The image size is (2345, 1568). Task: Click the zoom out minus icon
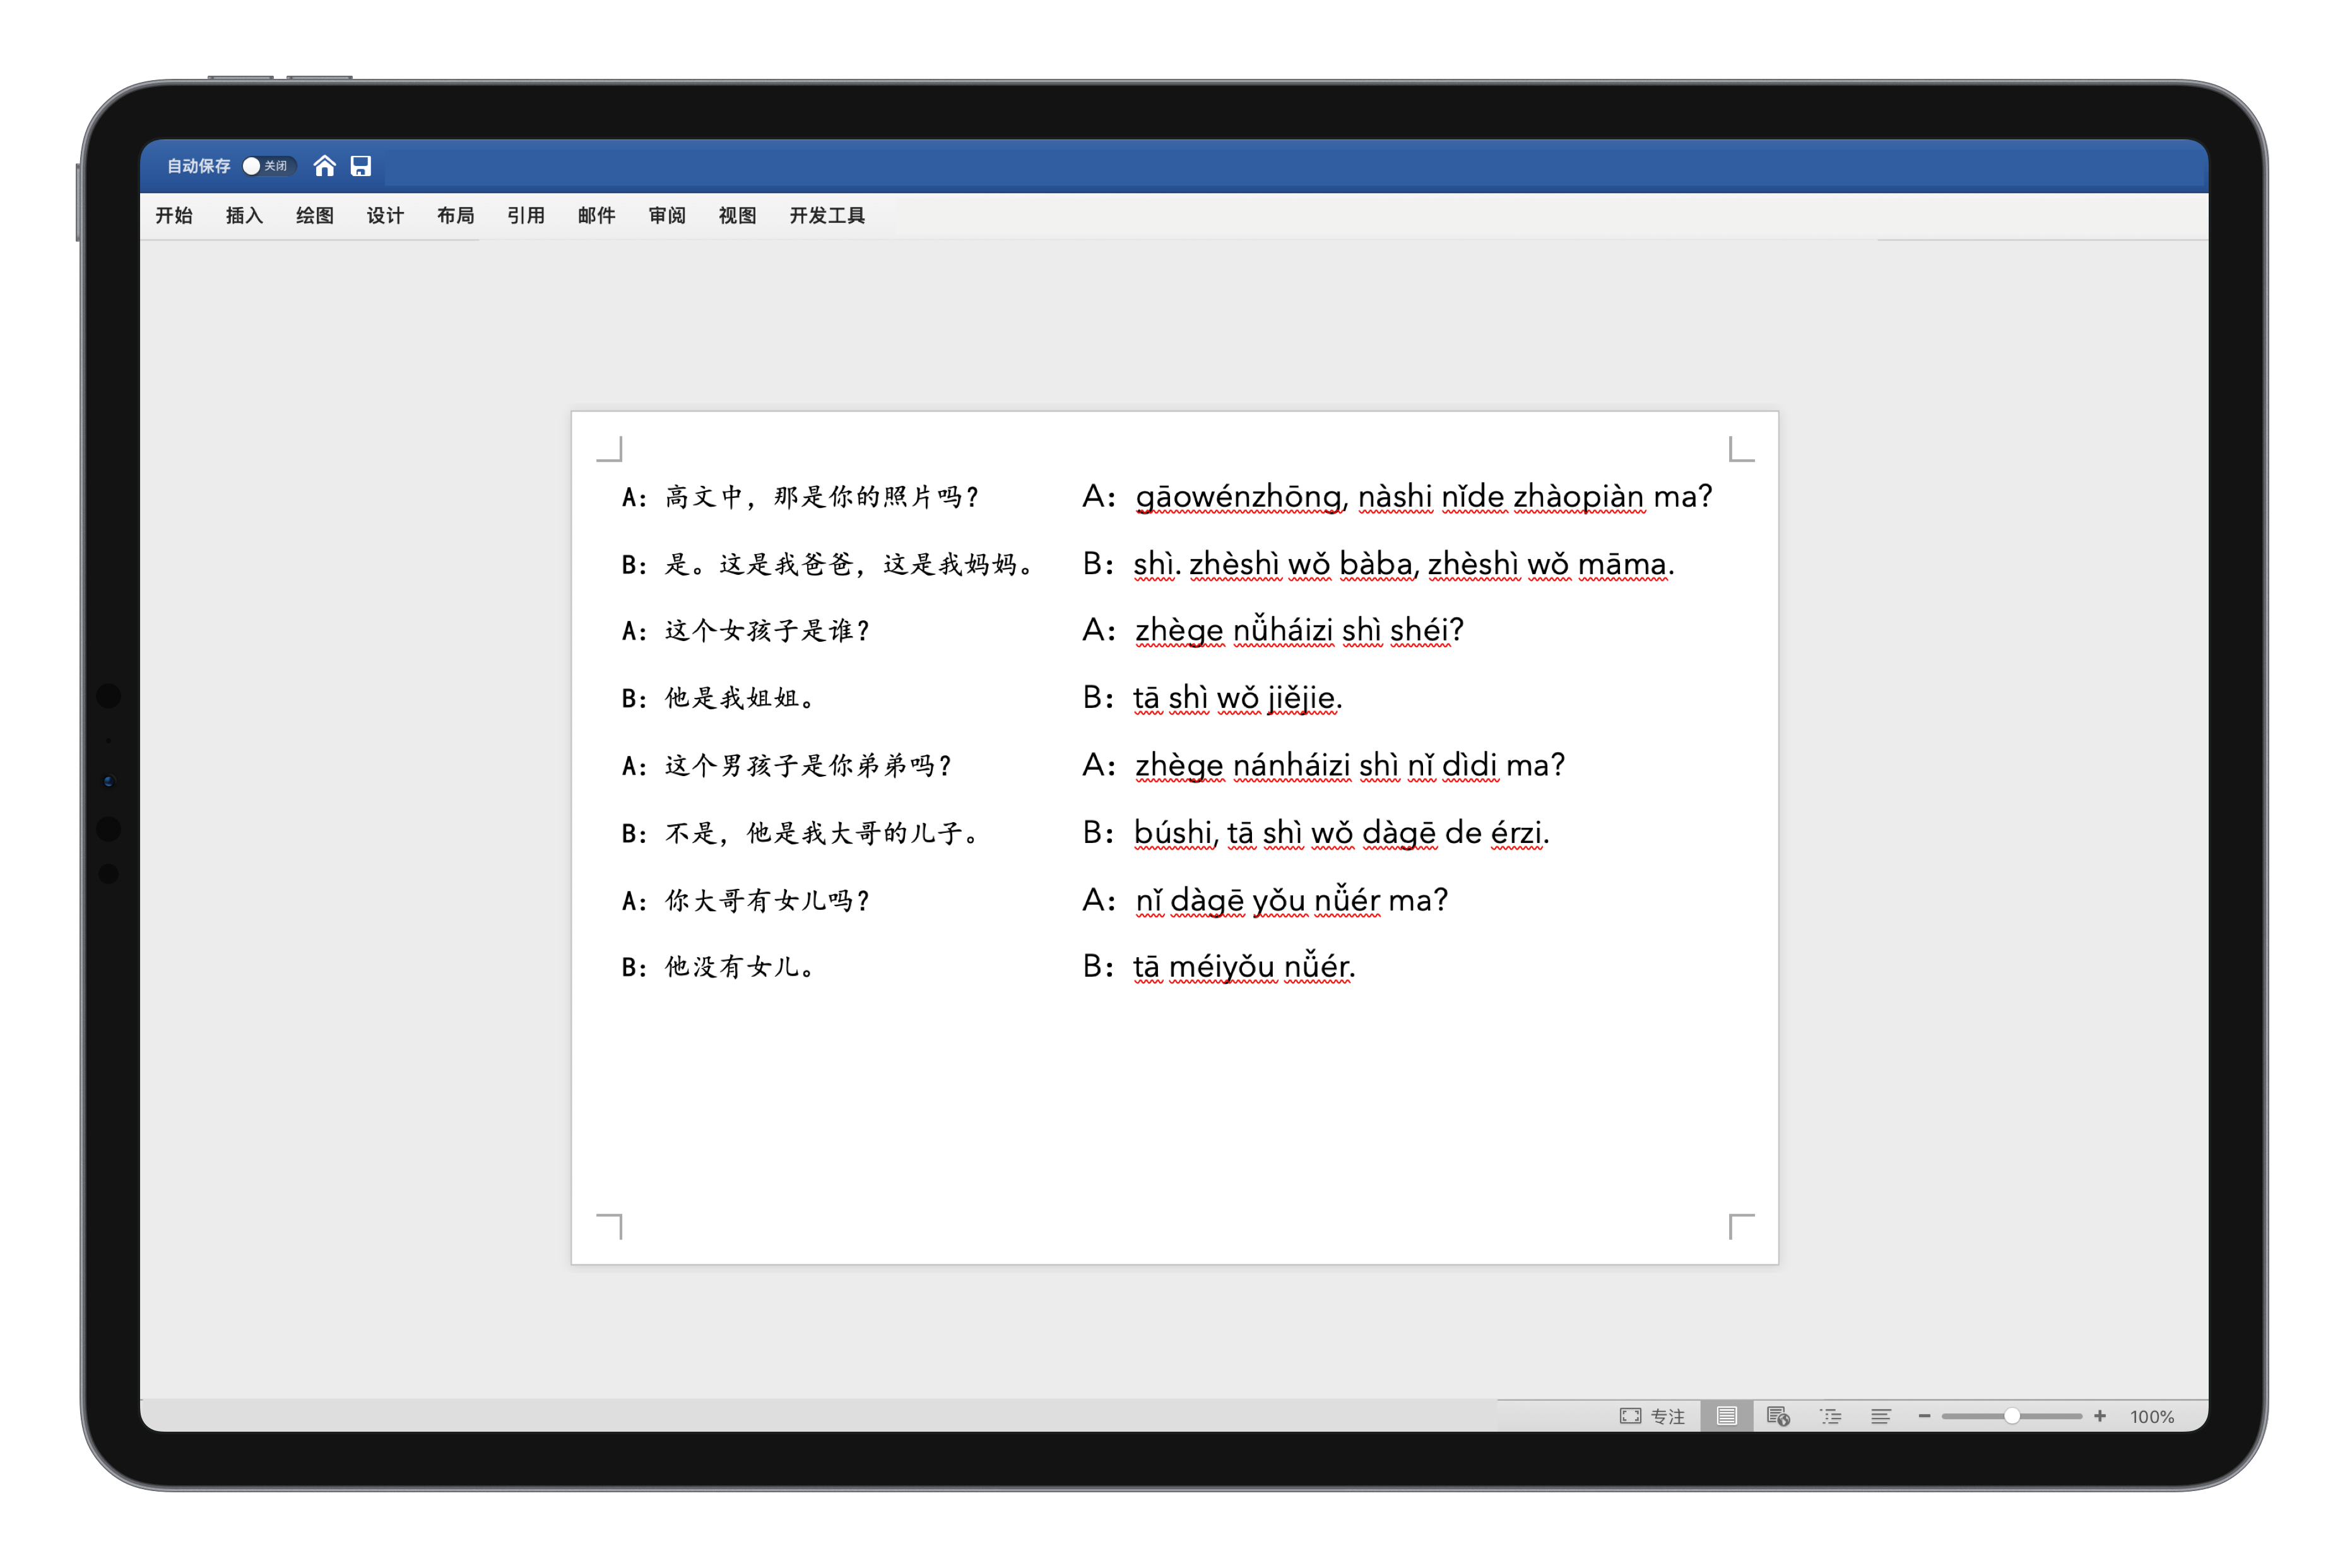pos(1924,1416)
